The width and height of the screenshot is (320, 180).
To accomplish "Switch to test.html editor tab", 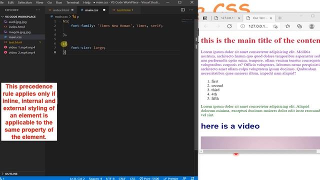I will (x=125, y=10).
